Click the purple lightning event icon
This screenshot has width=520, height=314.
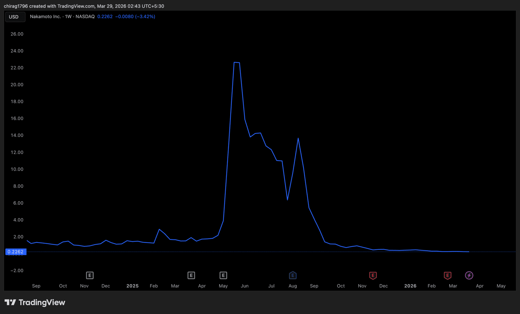(x=469, y=275)
